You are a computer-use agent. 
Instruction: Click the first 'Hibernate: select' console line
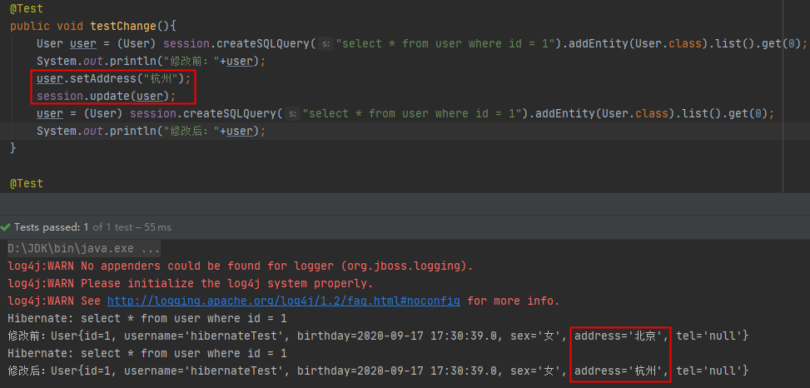tap(147, 318)
